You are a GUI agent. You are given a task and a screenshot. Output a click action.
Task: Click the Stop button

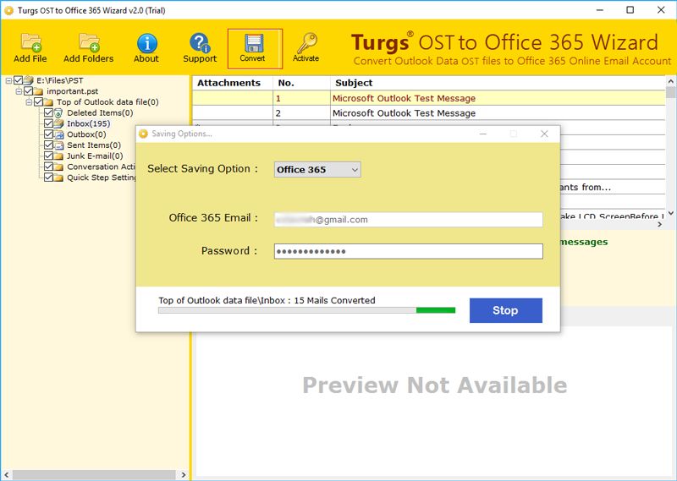click(x=505, y=310)
